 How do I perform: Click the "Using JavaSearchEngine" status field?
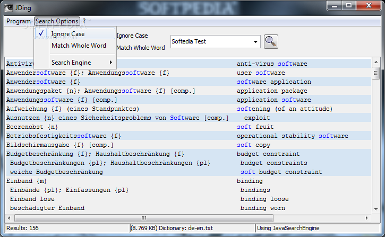pos(318,228)
